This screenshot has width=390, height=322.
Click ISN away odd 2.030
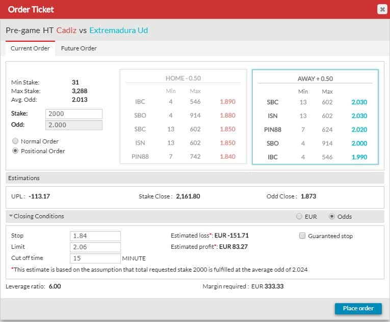(359, 116)
